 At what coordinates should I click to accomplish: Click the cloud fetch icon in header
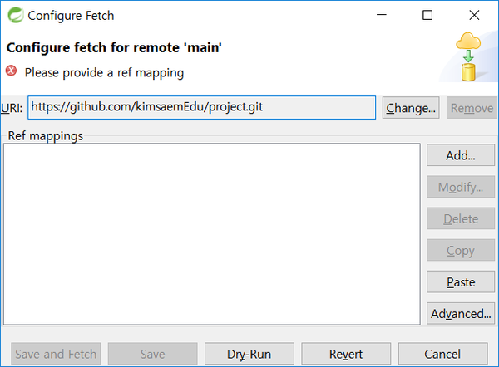click(x=468, y=56)
